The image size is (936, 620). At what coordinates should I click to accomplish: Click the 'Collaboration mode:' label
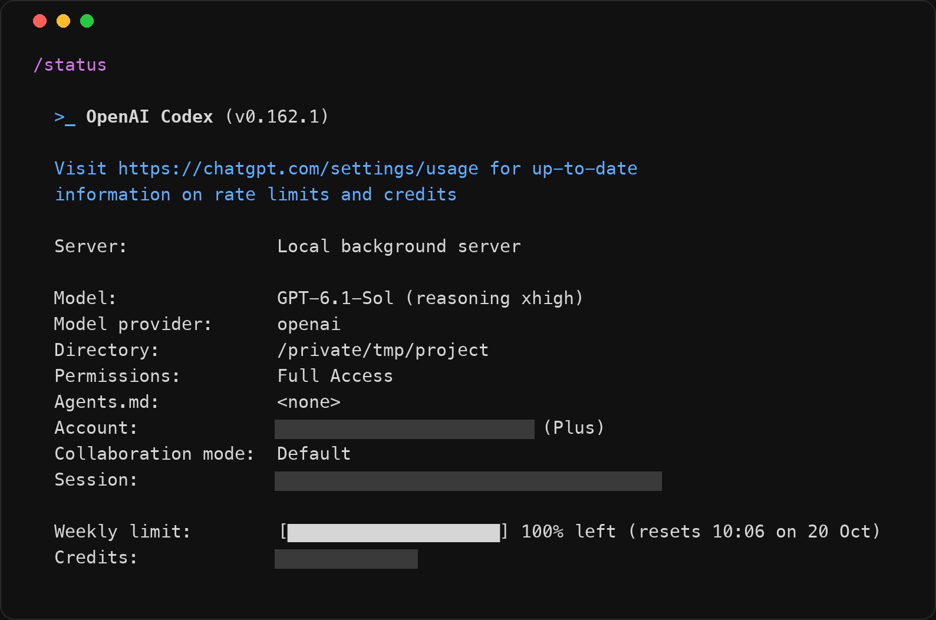154,454
